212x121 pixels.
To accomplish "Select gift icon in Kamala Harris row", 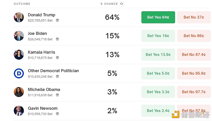I will pos(58,58).
